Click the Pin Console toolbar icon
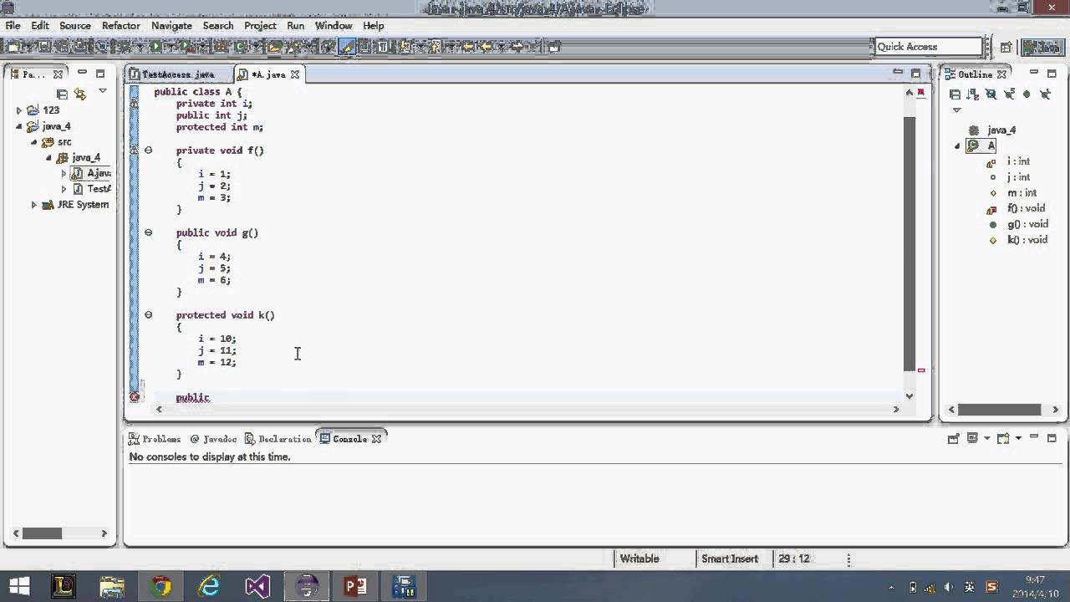The image size is (1070, 602). point(954,438)
